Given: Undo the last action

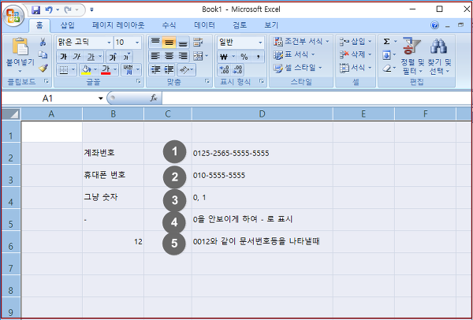Looking at the screenshot, I should click(x=49, y=10).
